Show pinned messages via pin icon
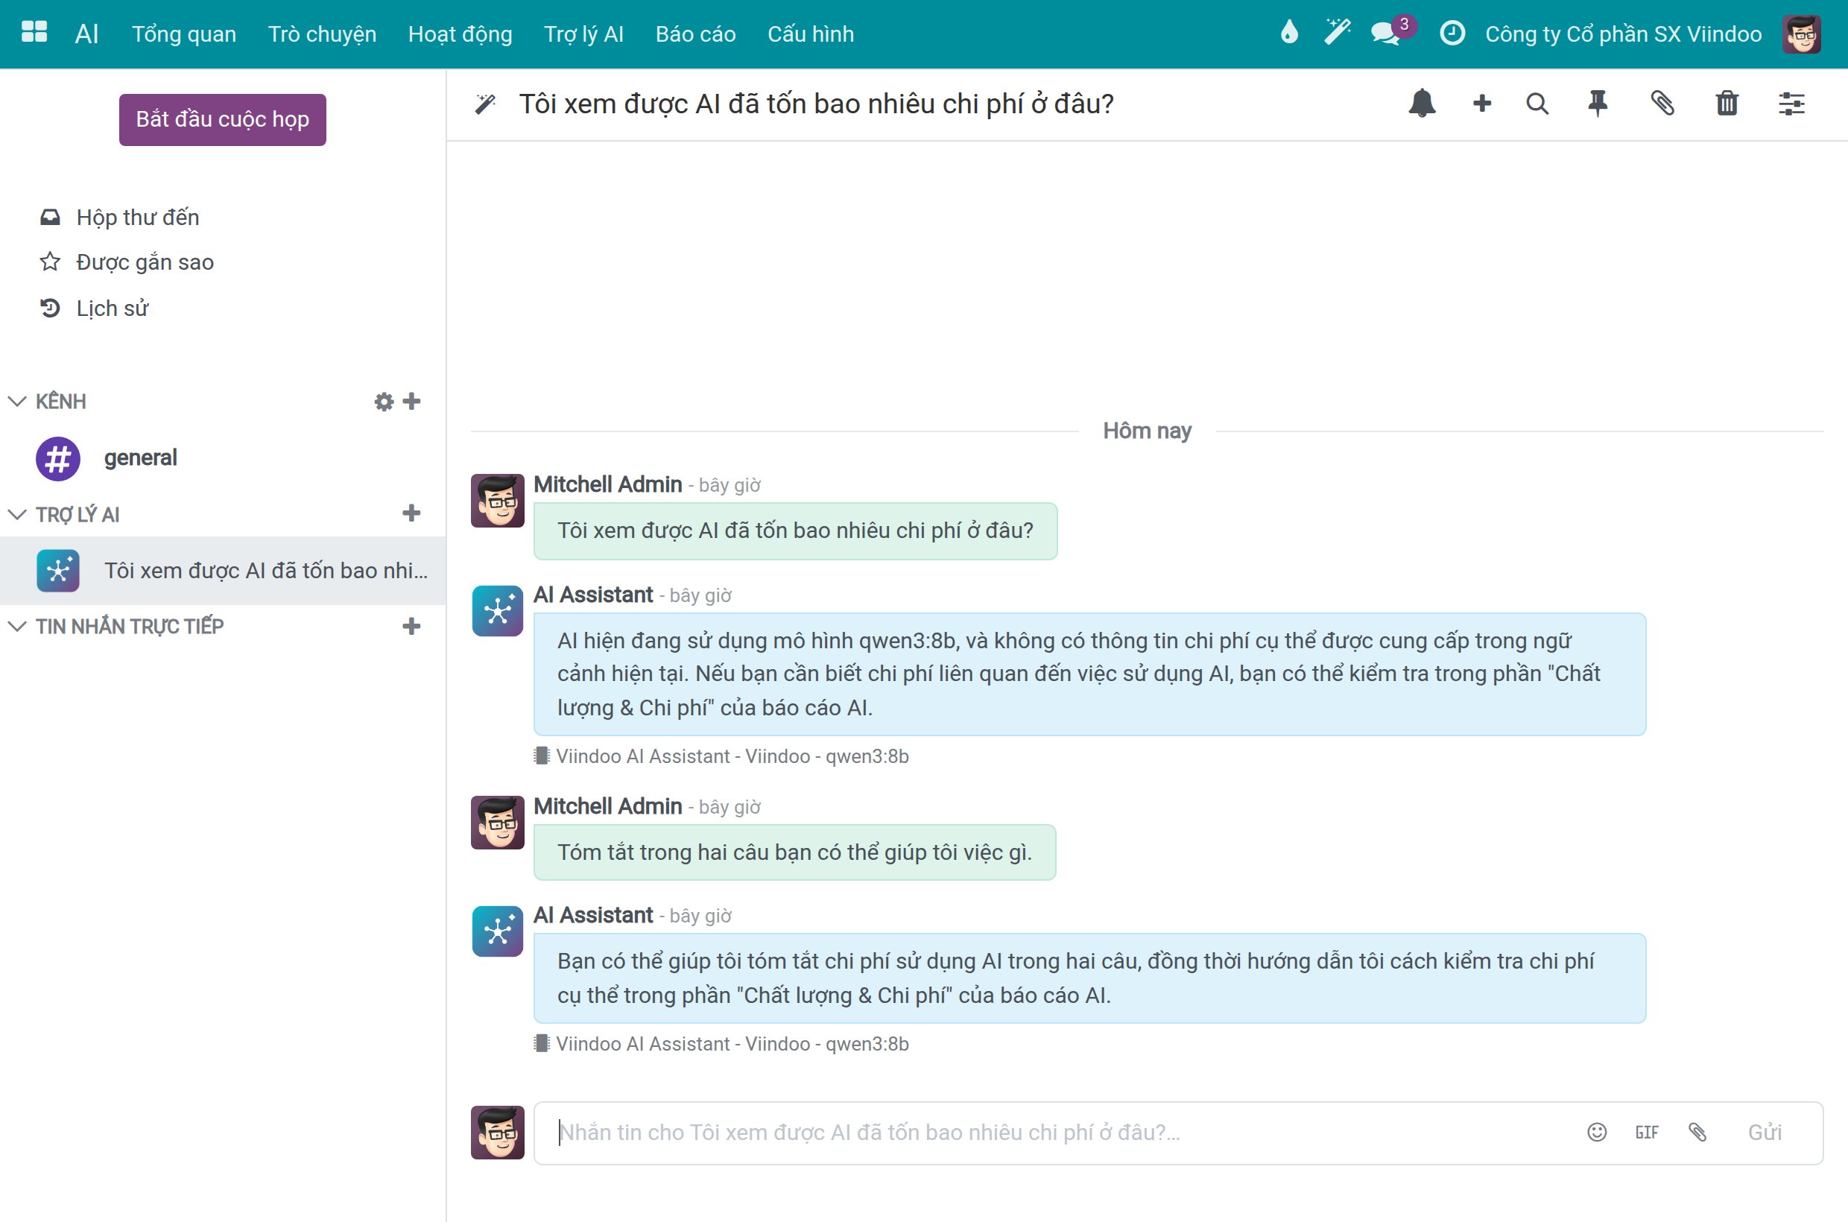 pos(1598,104)
